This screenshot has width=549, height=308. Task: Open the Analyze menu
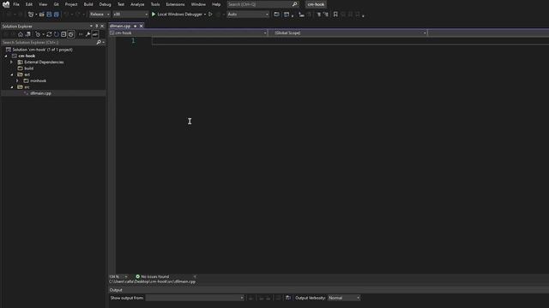137,4
